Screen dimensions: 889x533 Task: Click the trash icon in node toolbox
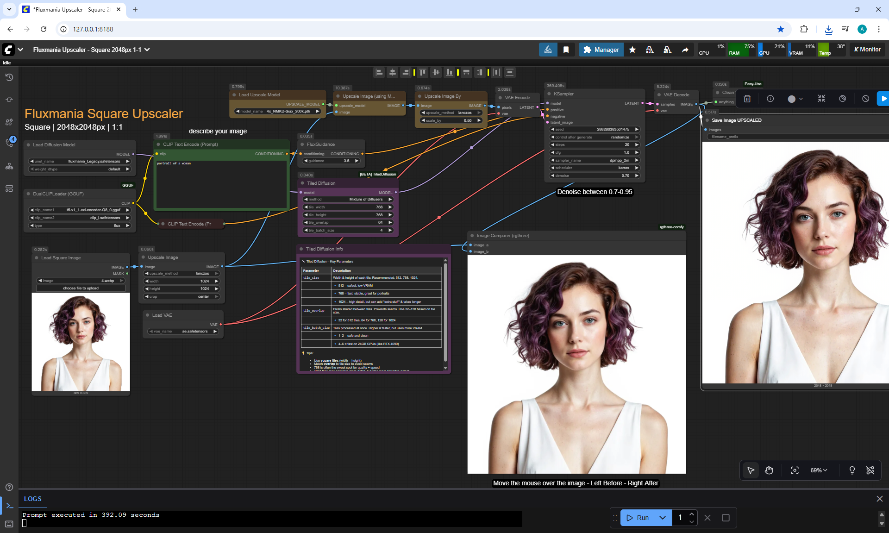click(x=747, y=99)
